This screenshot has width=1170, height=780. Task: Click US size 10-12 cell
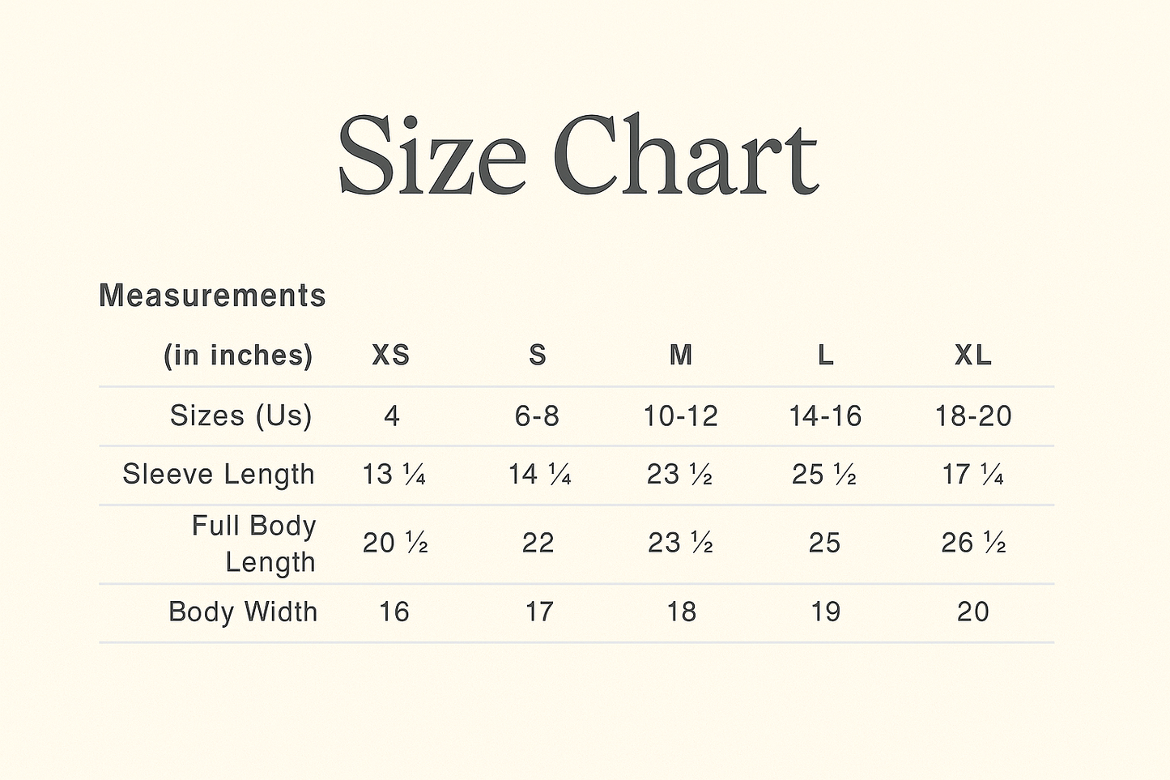[x=681, y=416]
